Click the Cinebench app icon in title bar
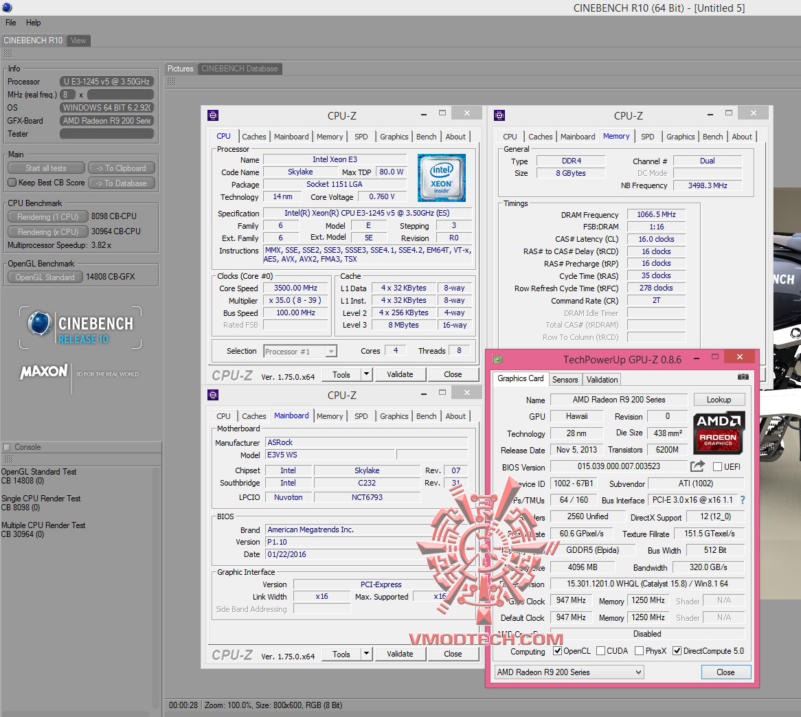The height and width of the screenshot is (717, 801). [x=7, y=8]
